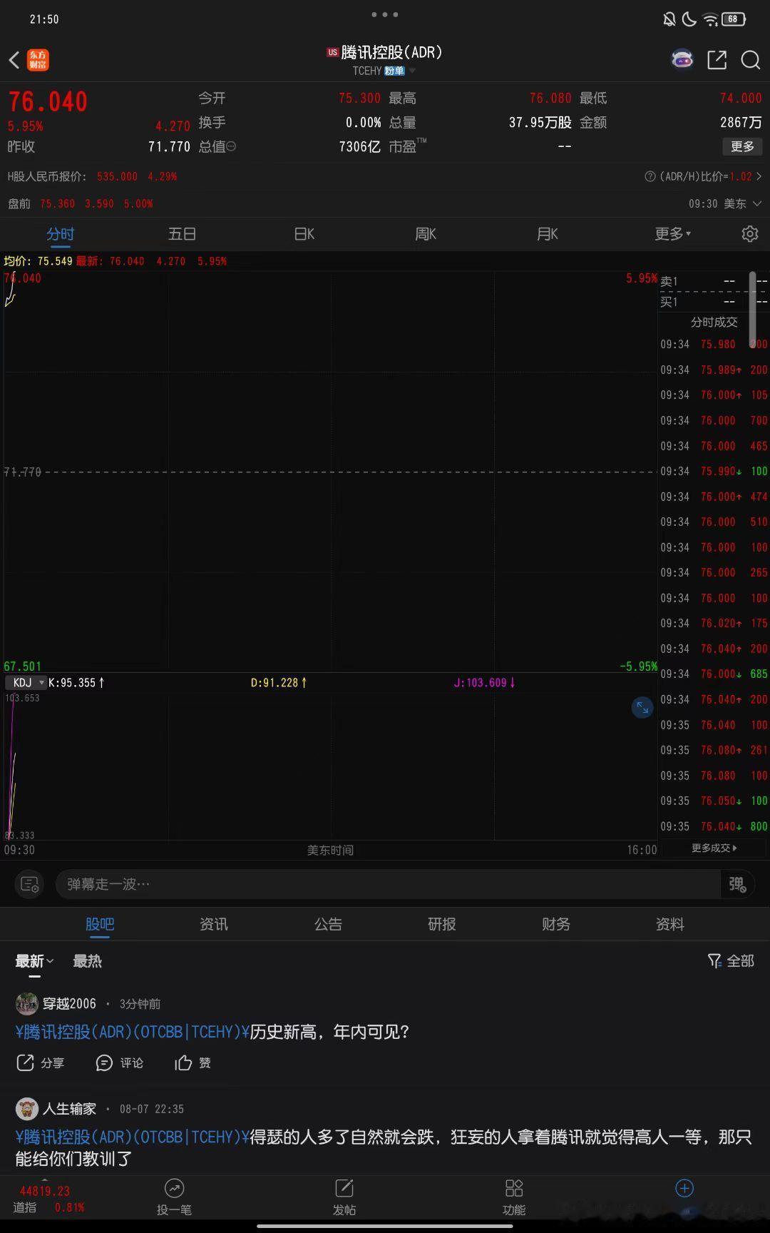Open the 资料 tab
The image size is (770, 1233).
click(670, 924)
